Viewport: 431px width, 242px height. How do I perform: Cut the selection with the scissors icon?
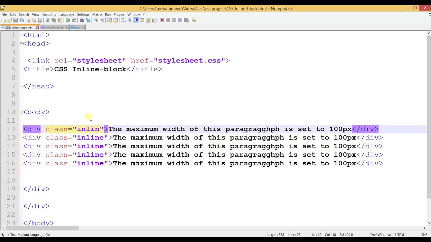[47, 20]
